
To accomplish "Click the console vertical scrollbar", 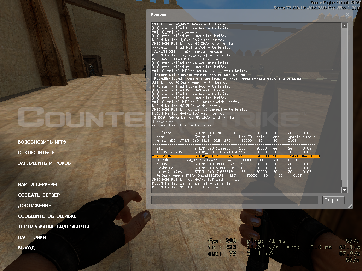I will [344, 108].
